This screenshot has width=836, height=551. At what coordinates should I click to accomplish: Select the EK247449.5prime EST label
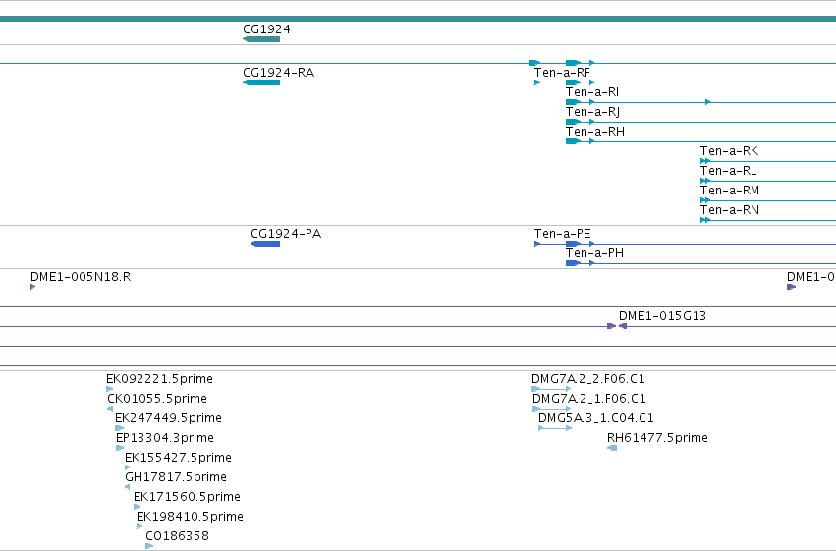coord(169,418)
